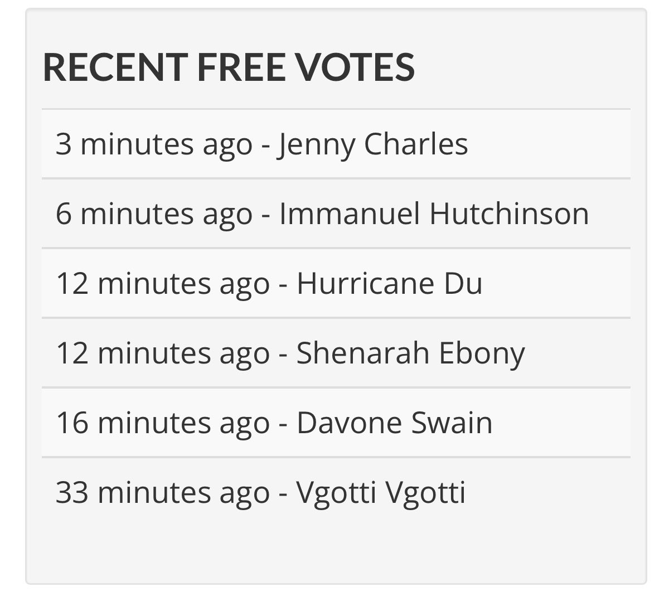Click the Recent Free Votes heading
Viewport: 669px width, 606px height.
[229, 67]
